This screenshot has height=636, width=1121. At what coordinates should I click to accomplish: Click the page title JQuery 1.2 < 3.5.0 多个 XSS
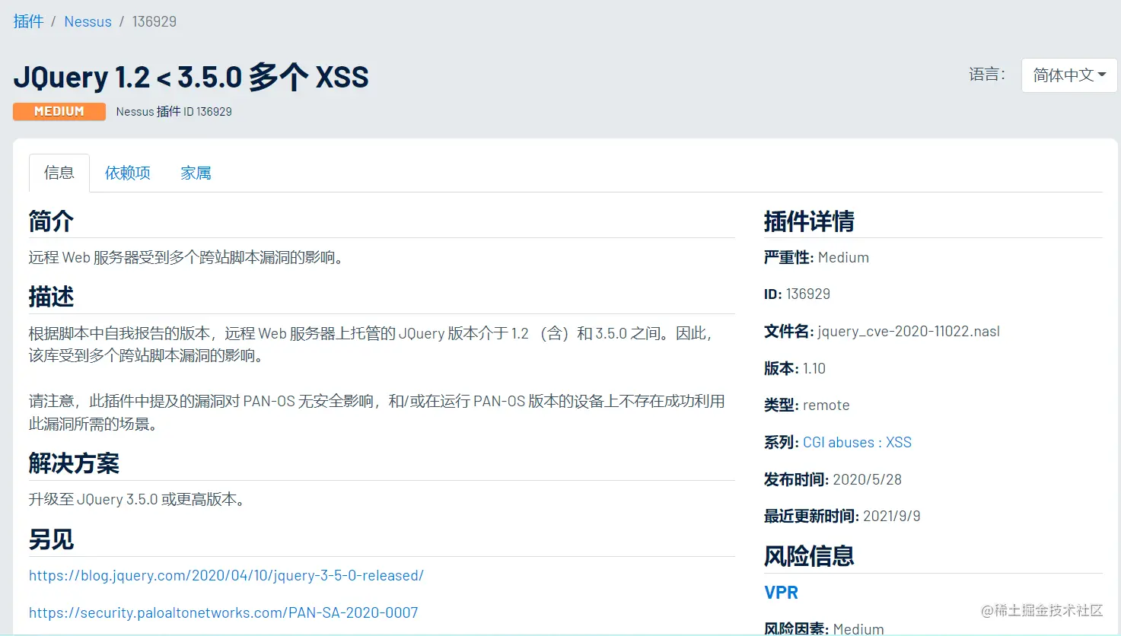click(191, 77)
